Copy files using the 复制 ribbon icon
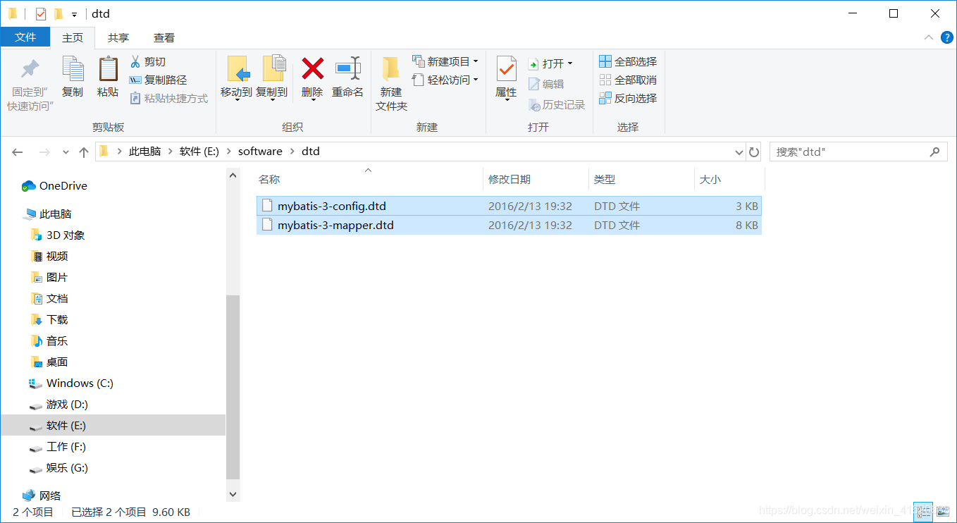 pyautogui.click(x=73, y=74)
